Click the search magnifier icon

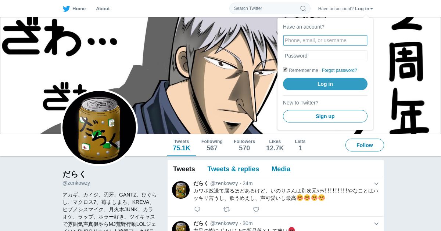[x=303, y=8]
